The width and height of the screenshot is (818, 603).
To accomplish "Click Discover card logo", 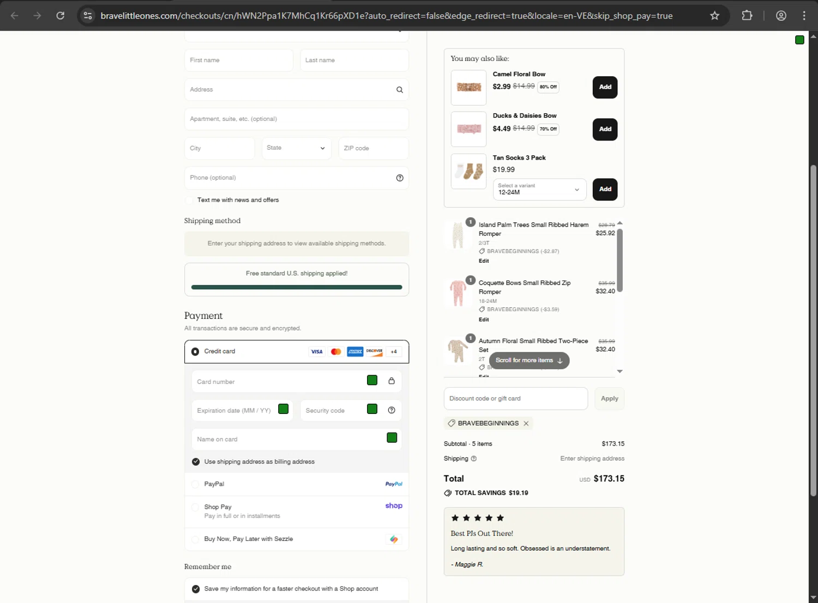I will 375,352.
